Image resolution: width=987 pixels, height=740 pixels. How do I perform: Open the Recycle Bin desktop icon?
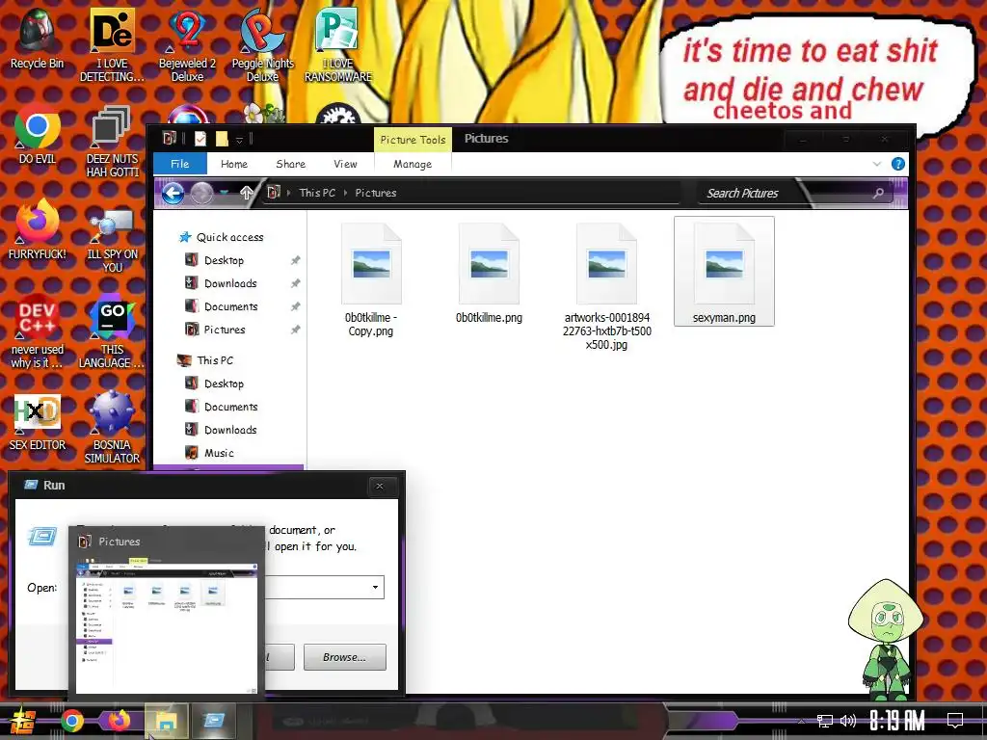(x=37, y=39)
